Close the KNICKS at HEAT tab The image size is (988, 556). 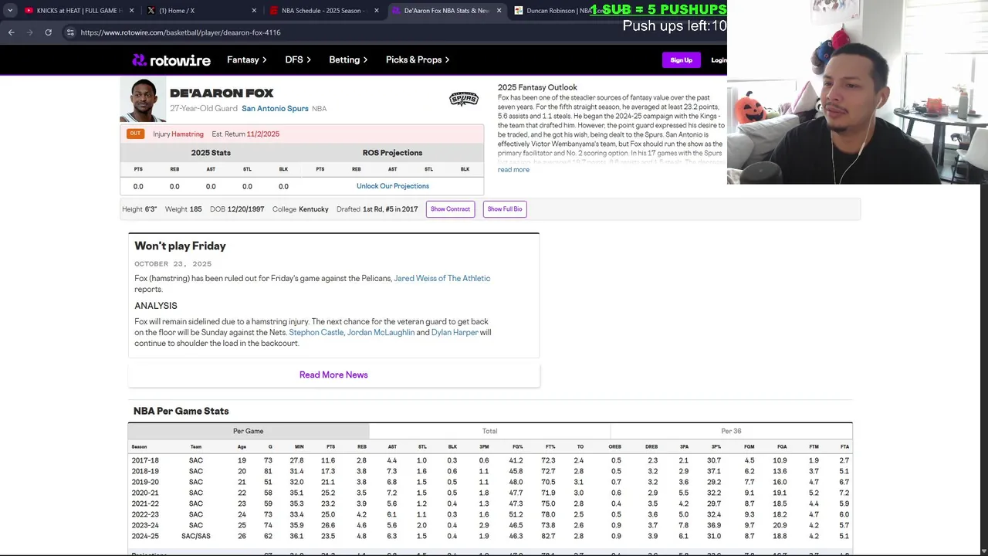[x=131, y=10]
